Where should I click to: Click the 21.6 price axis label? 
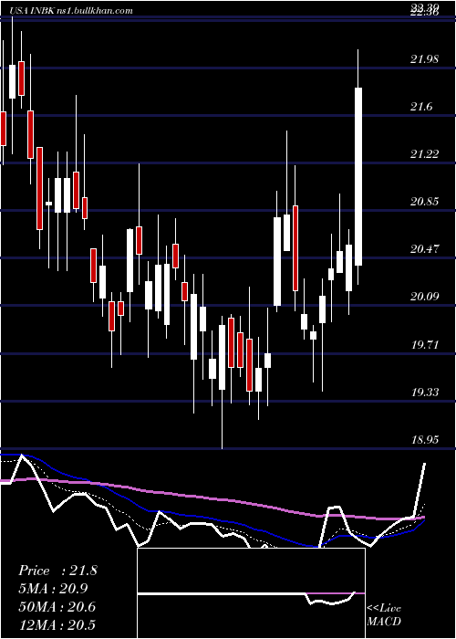[421, 107]
